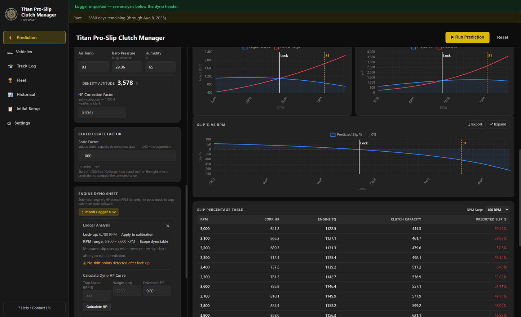The image size is (521, 317).
Task: Reset the prediction form
Action: [x=503, y=37]
